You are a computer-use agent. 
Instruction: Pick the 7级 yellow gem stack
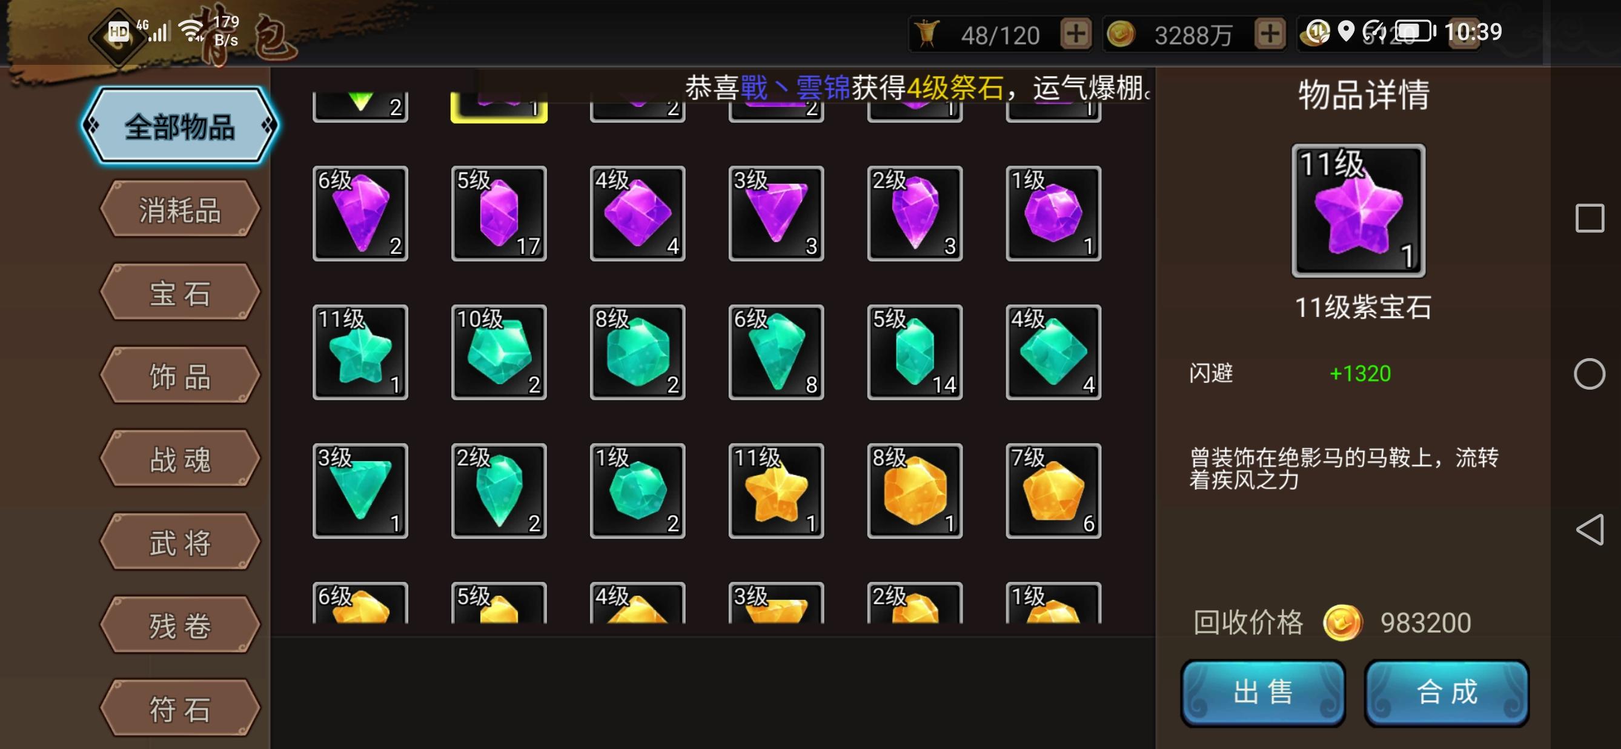click(x=1053, y=490)
